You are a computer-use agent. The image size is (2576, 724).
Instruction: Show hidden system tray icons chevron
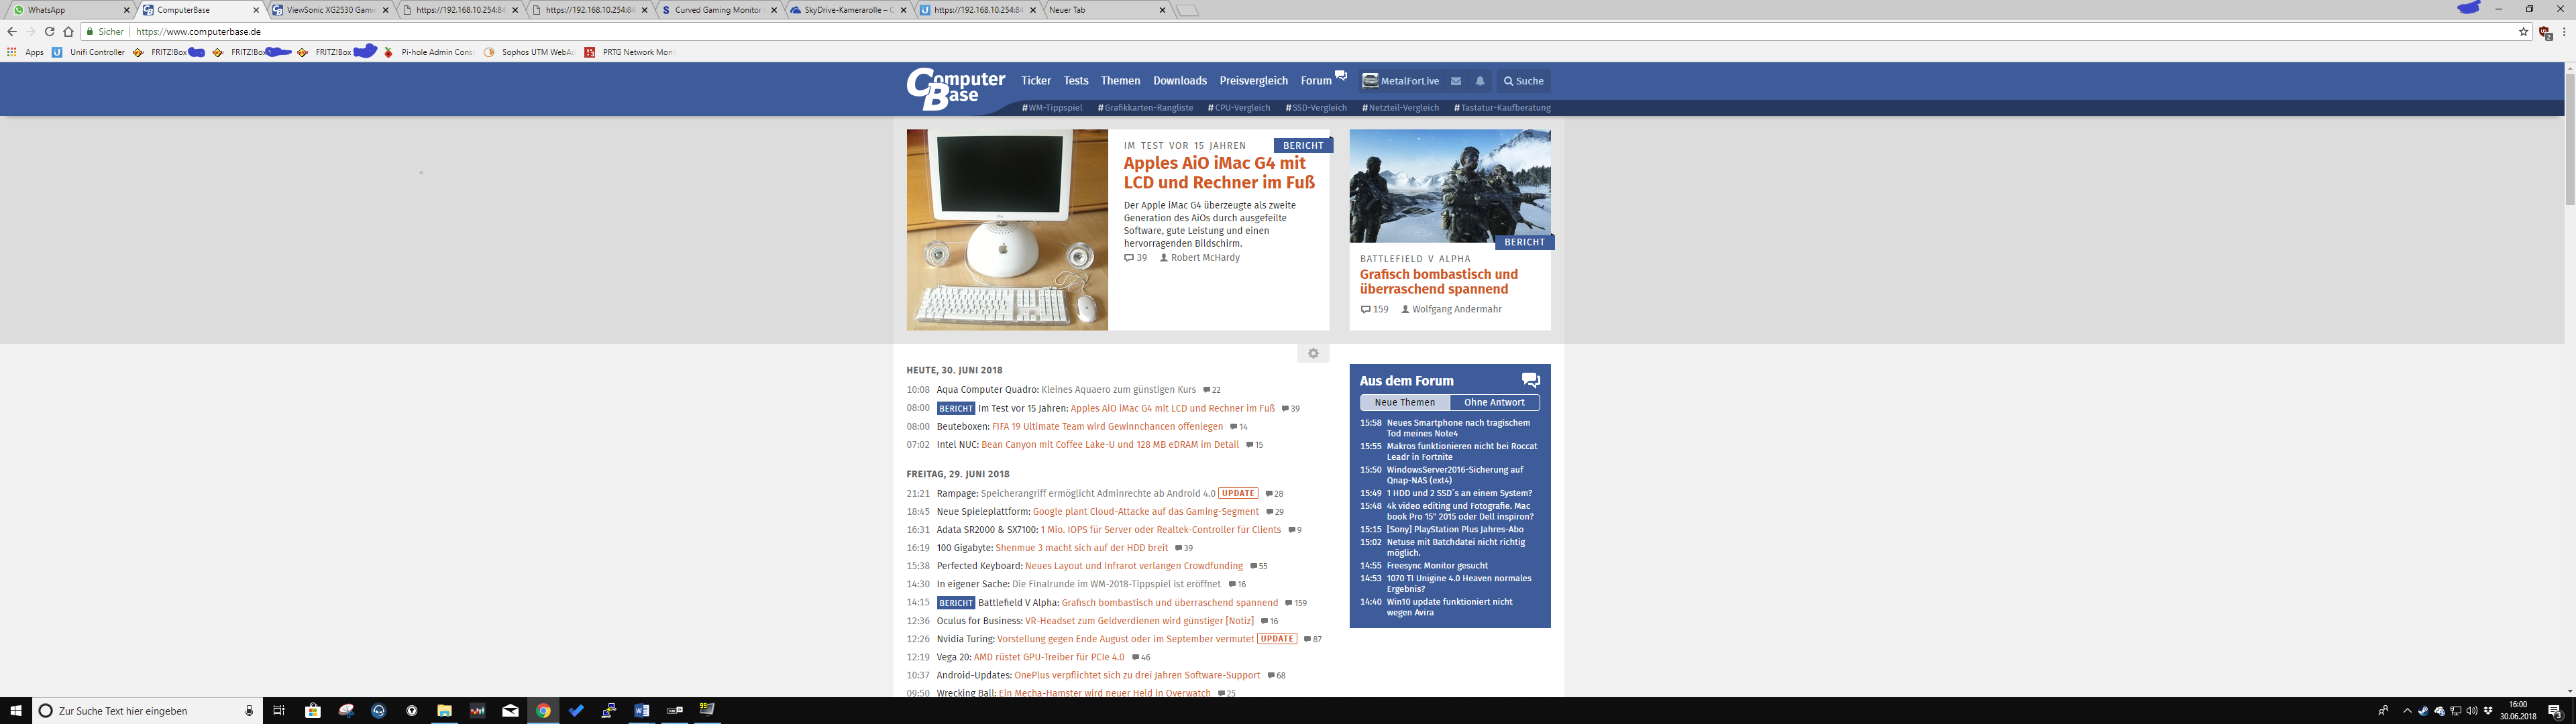pyautogui.click(x=2407, y=711)
